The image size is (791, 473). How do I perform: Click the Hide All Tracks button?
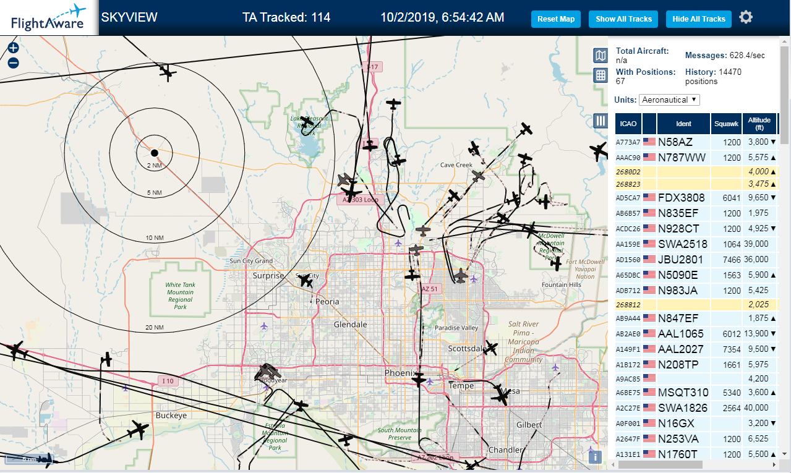[x=699, y=19]
